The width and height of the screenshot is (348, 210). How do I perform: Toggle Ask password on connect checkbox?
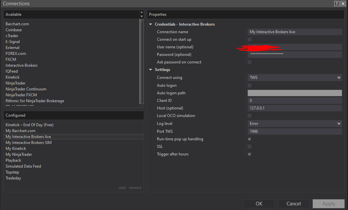(250, 62)
